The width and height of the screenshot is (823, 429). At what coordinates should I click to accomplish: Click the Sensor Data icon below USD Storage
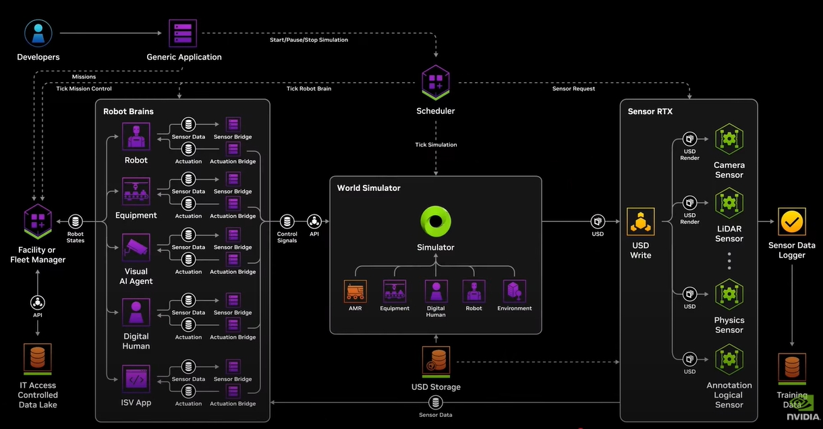tap(436, 403)
